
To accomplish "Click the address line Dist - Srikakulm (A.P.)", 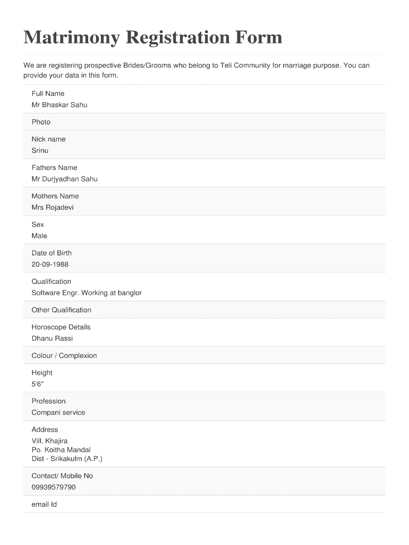I will click(x=67, y=459).
